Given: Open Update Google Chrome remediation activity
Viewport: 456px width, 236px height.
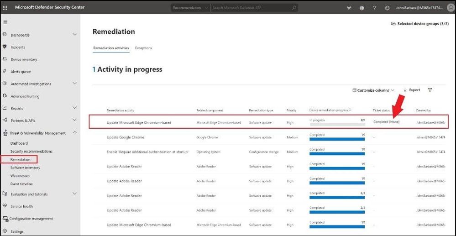Looking at the screenshot, I should click(x=126, y=137).
